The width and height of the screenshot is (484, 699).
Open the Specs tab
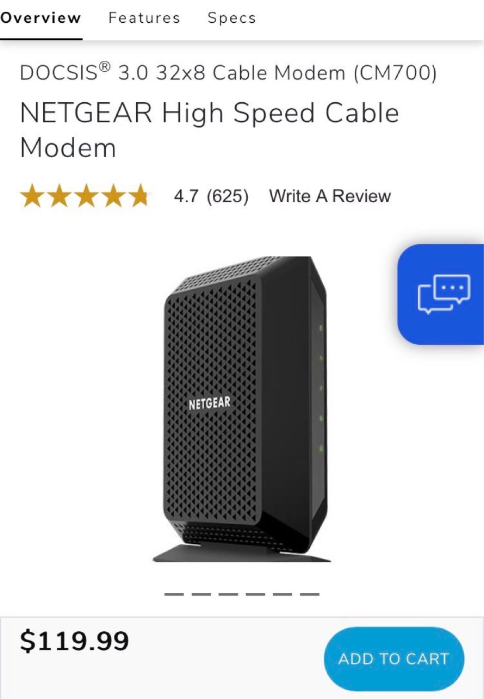[x=232, y=18]
